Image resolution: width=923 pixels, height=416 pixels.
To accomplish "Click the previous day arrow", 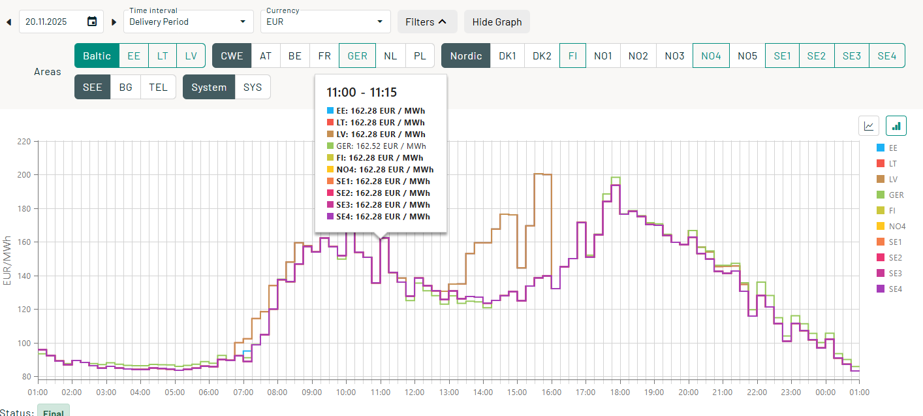I will [x=9, y=22].
